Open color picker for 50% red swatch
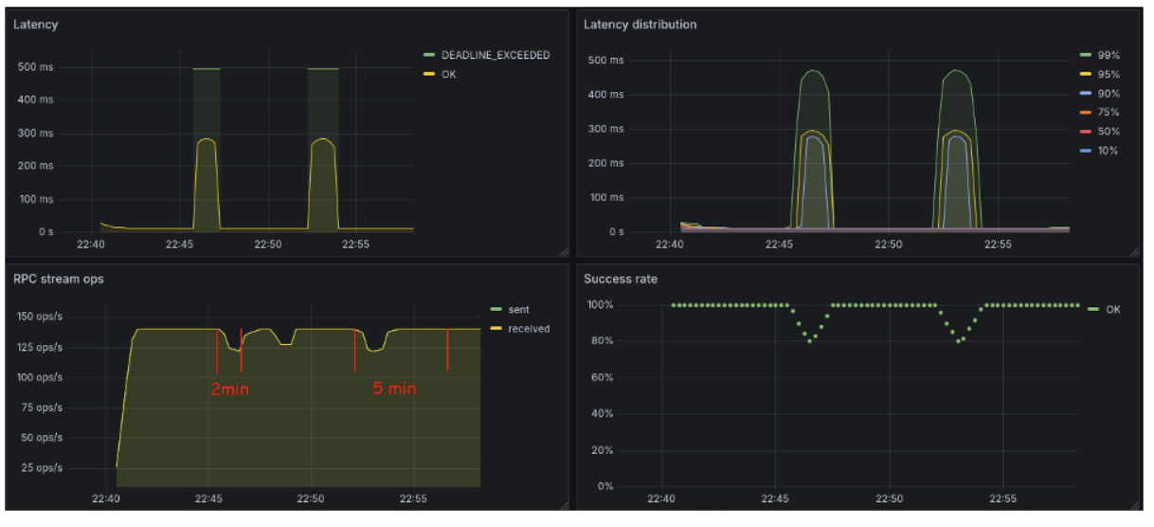 click(1085, 131)
